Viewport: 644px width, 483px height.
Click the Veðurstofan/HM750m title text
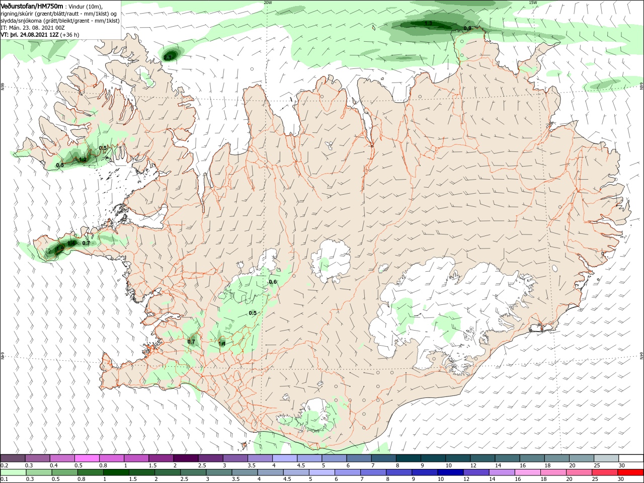[x=32, y=6]
